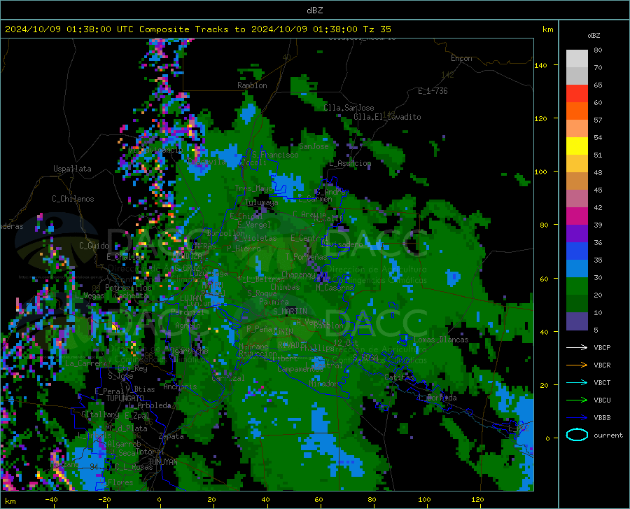
Task: Click the 'L_Asuncion' map label
Action: coord(350,163)
